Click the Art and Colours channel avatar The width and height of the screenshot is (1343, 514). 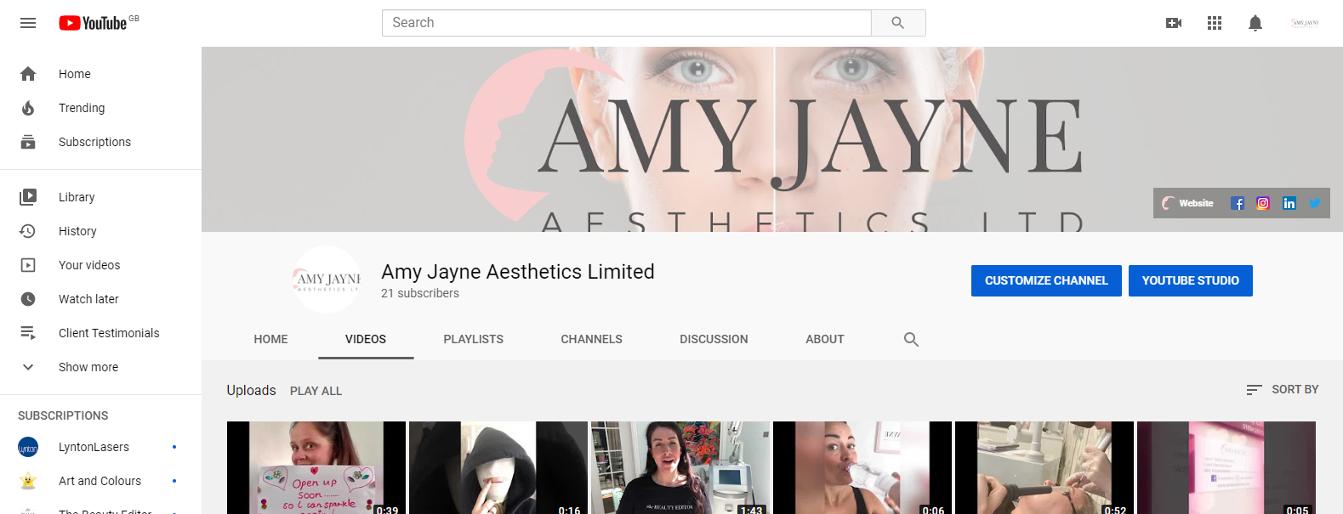click(x=28, y=481)
